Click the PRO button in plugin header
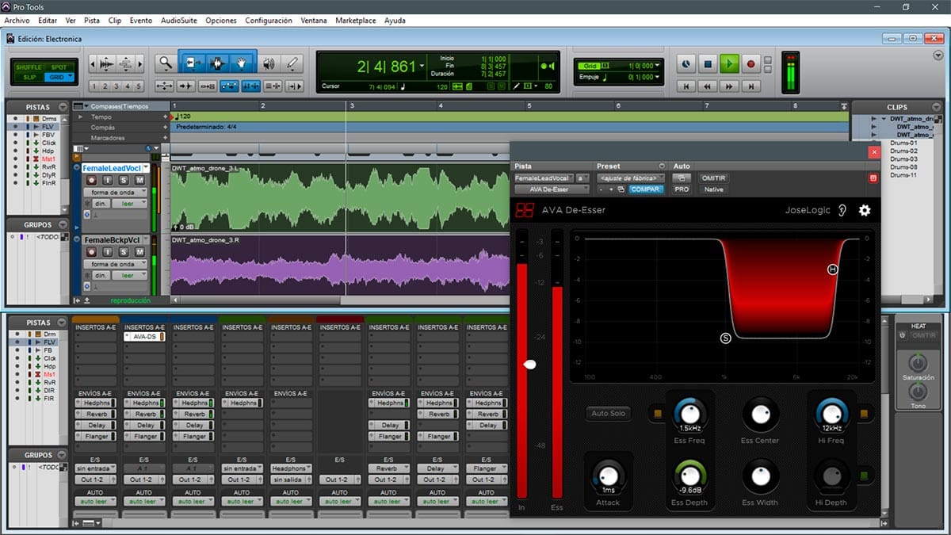The image size is (951, 535). 682,189
